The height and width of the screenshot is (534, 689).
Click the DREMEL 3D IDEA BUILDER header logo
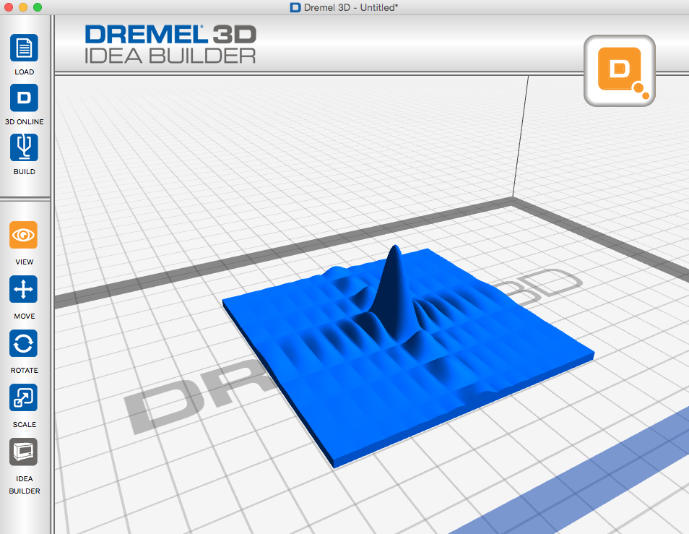point(170,44)
